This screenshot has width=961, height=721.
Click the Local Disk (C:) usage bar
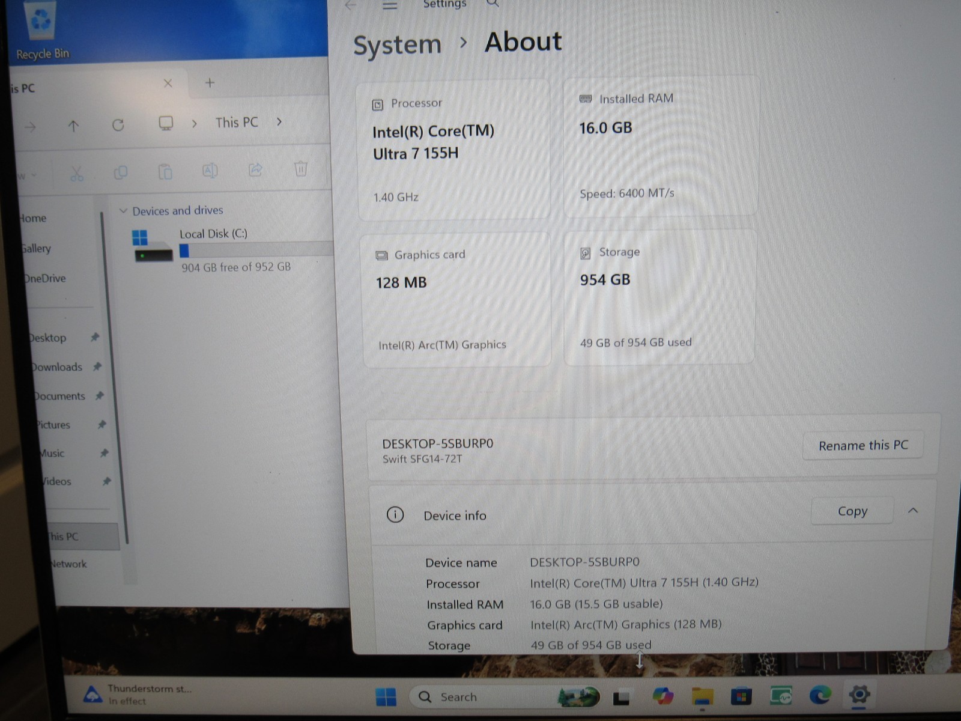click(256, 250)
